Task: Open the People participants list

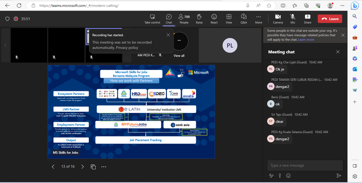Action: pyautogui.click(x=184, y=19)
